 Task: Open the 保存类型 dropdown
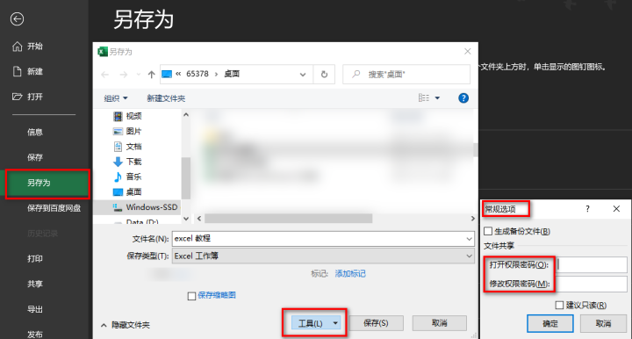click(x=323, y=256)
